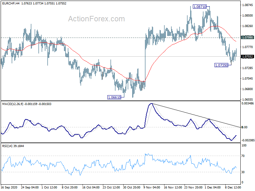Click the 24 Sep 04:00 date label
This screenshot has height=191, width=255.
30,187
